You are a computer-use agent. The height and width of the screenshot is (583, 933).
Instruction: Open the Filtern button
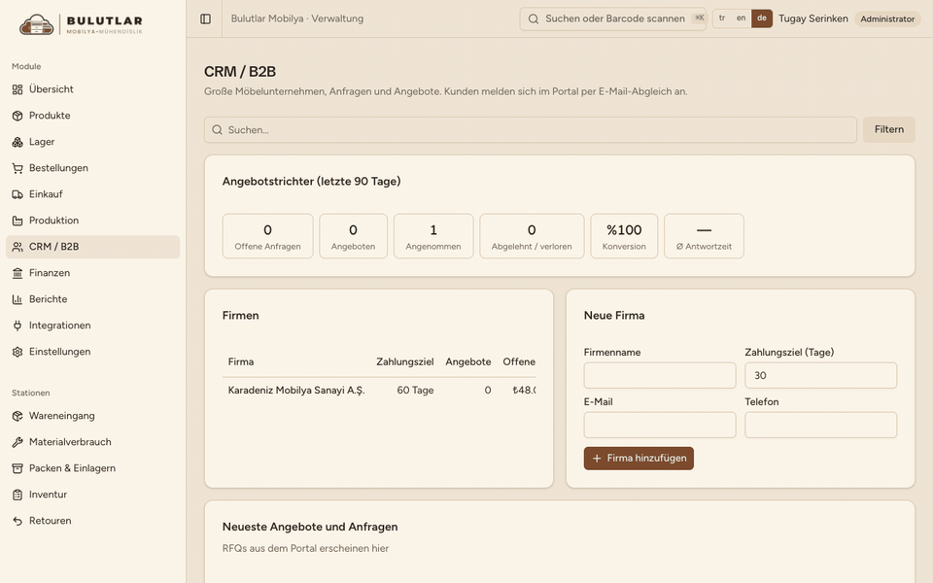click(x=889, y=129)
